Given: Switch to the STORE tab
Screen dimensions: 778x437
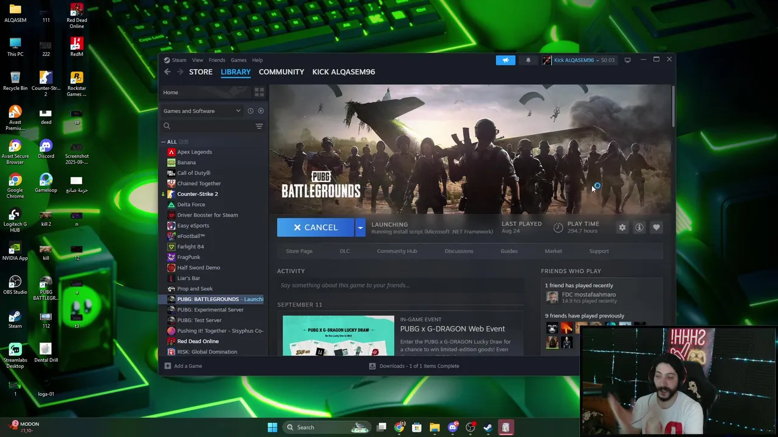Looking at the screenshot, I should [201, 72].
